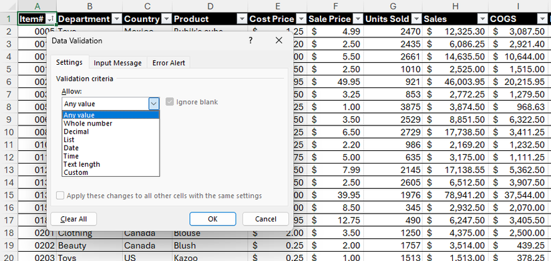
Task: Open the Sales column filter dropdown
Action: [x=483, y=19]
